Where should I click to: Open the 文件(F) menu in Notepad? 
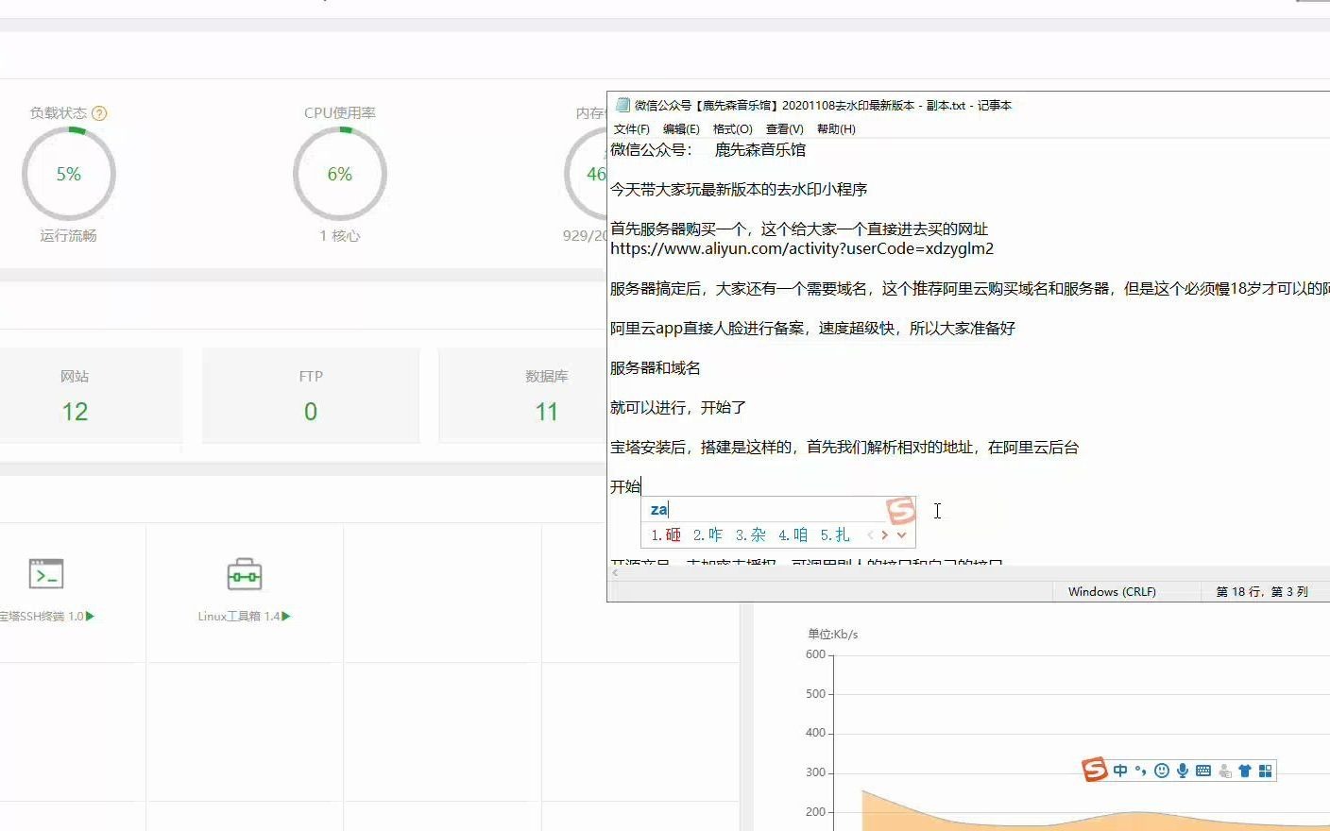632,129
